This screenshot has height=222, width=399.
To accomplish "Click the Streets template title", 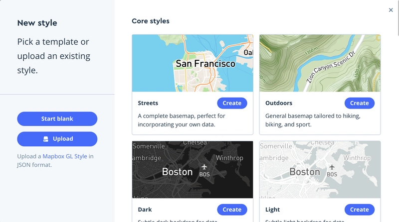I will coord(148,103).
